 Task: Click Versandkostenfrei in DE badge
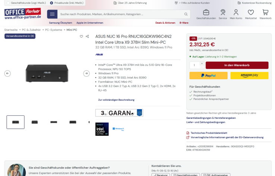(20, 36)
